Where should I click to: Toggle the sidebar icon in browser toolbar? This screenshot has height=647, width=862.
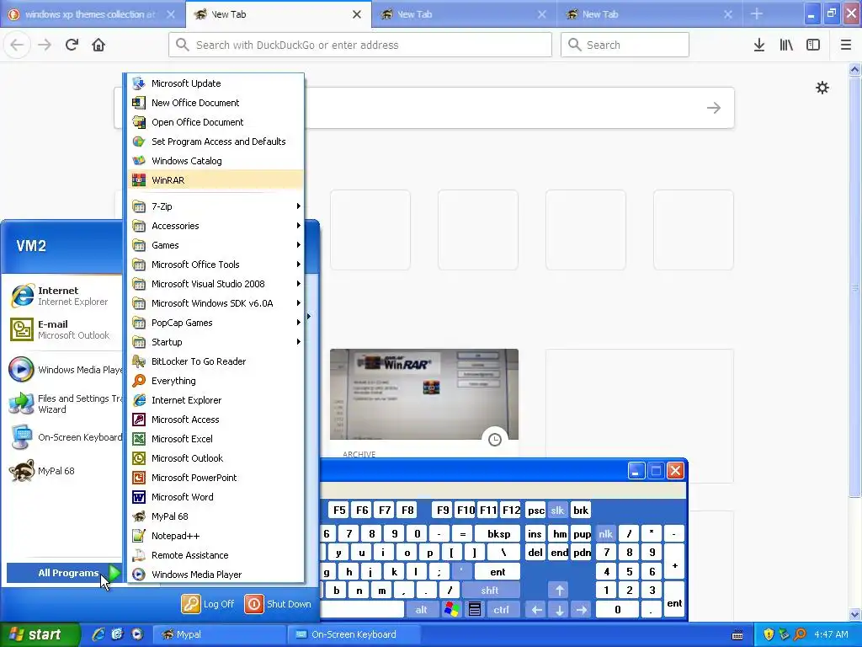click(x=813, y=45)
